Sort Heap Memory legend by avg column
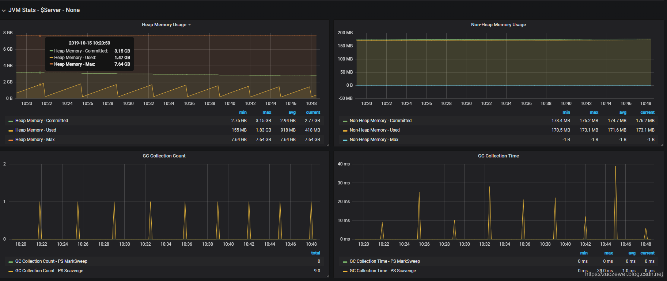 292,112
